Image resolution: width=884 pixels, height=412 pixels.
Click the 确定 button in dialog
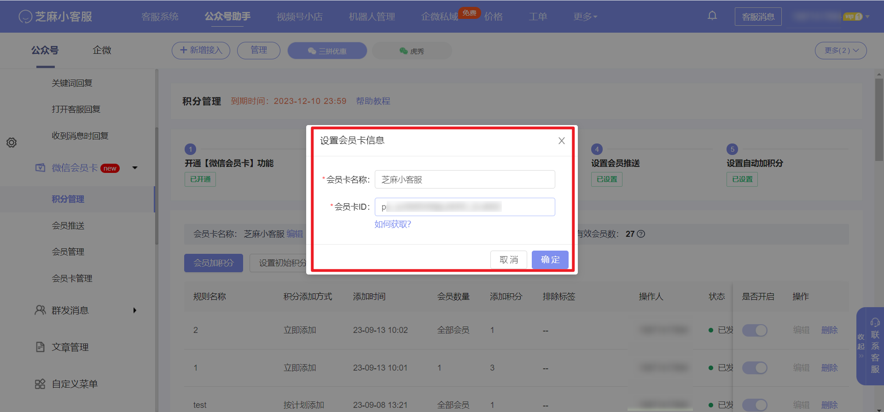550,260
